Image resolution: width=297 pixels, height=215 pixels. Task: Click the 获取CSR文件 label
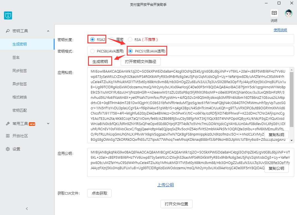point(69,193)
